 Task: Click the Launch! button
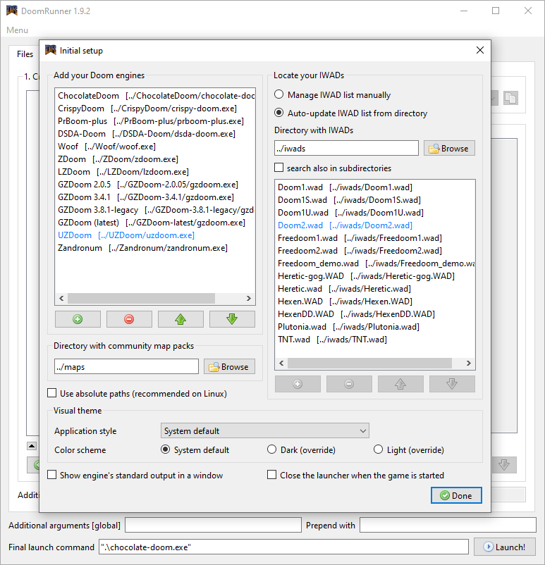pyautogui.click(x=505, y=547)
